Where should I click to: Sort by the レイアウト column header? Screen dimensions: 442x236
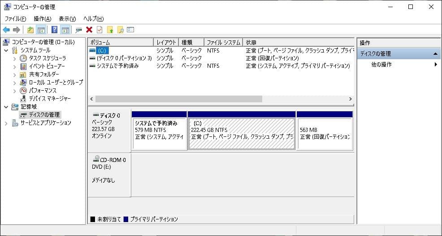166,42
